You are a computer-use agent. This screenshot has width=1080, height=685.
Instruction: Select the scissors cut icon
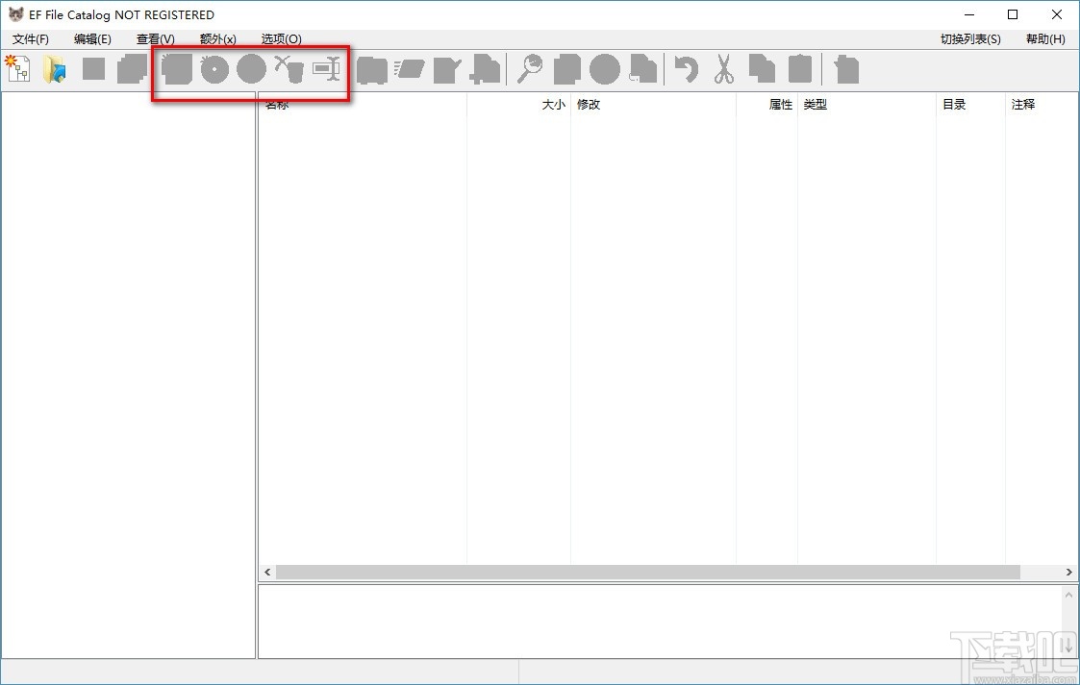724,68
